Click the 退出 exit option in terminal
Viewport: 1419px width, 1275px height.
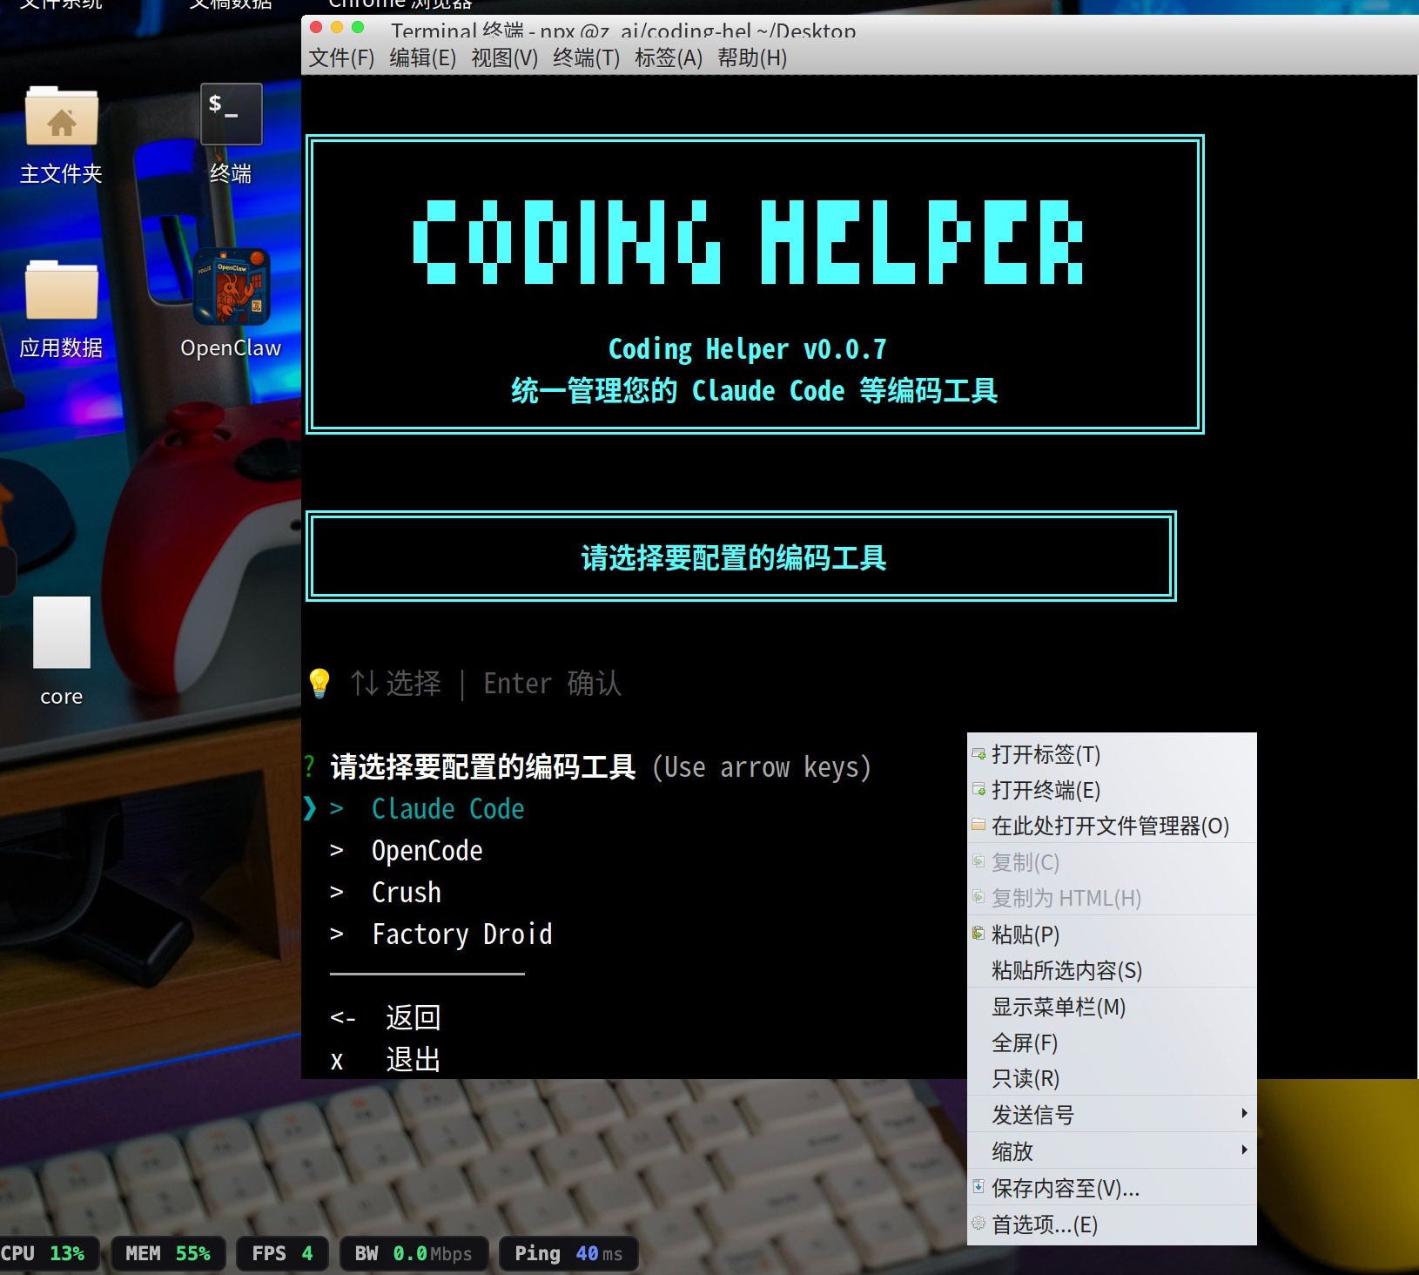click(x=413, y=1060)
